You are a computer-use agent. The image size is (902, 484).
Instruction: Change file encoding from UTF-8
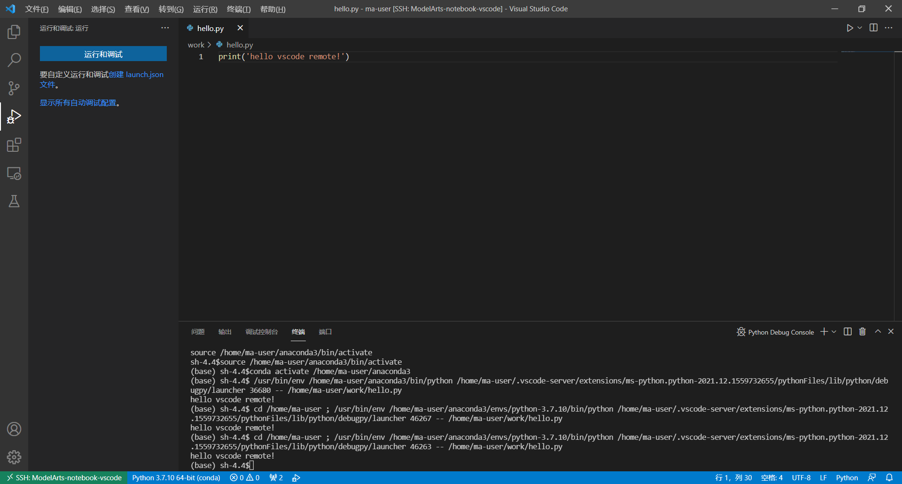click(x=801, y=478)
